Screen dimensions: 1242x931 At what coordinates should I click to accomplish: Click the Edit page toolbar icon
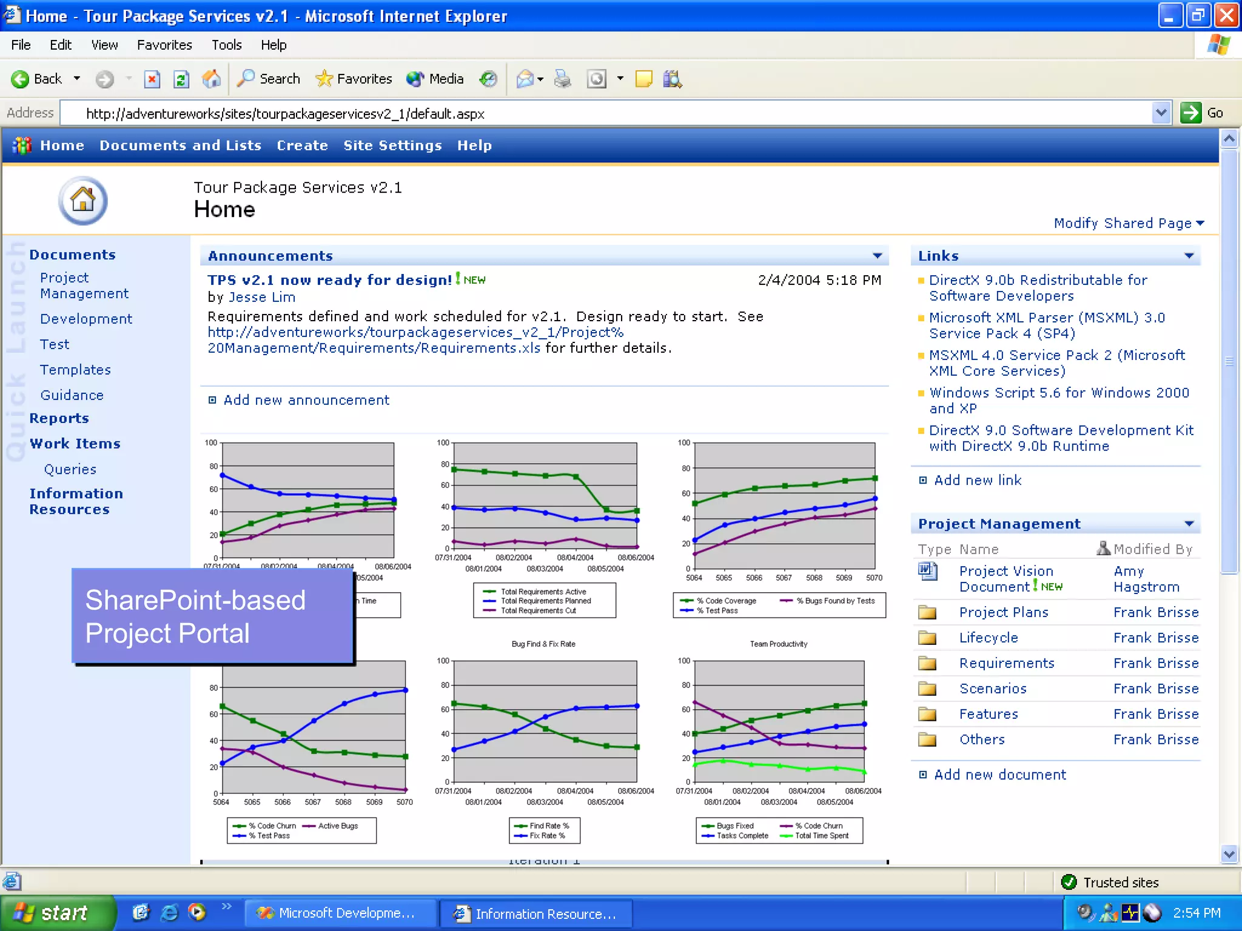597,79
